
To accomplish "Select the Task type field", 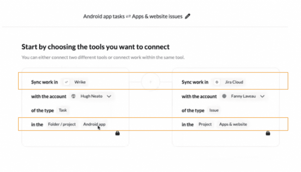I will coord(63,110).
